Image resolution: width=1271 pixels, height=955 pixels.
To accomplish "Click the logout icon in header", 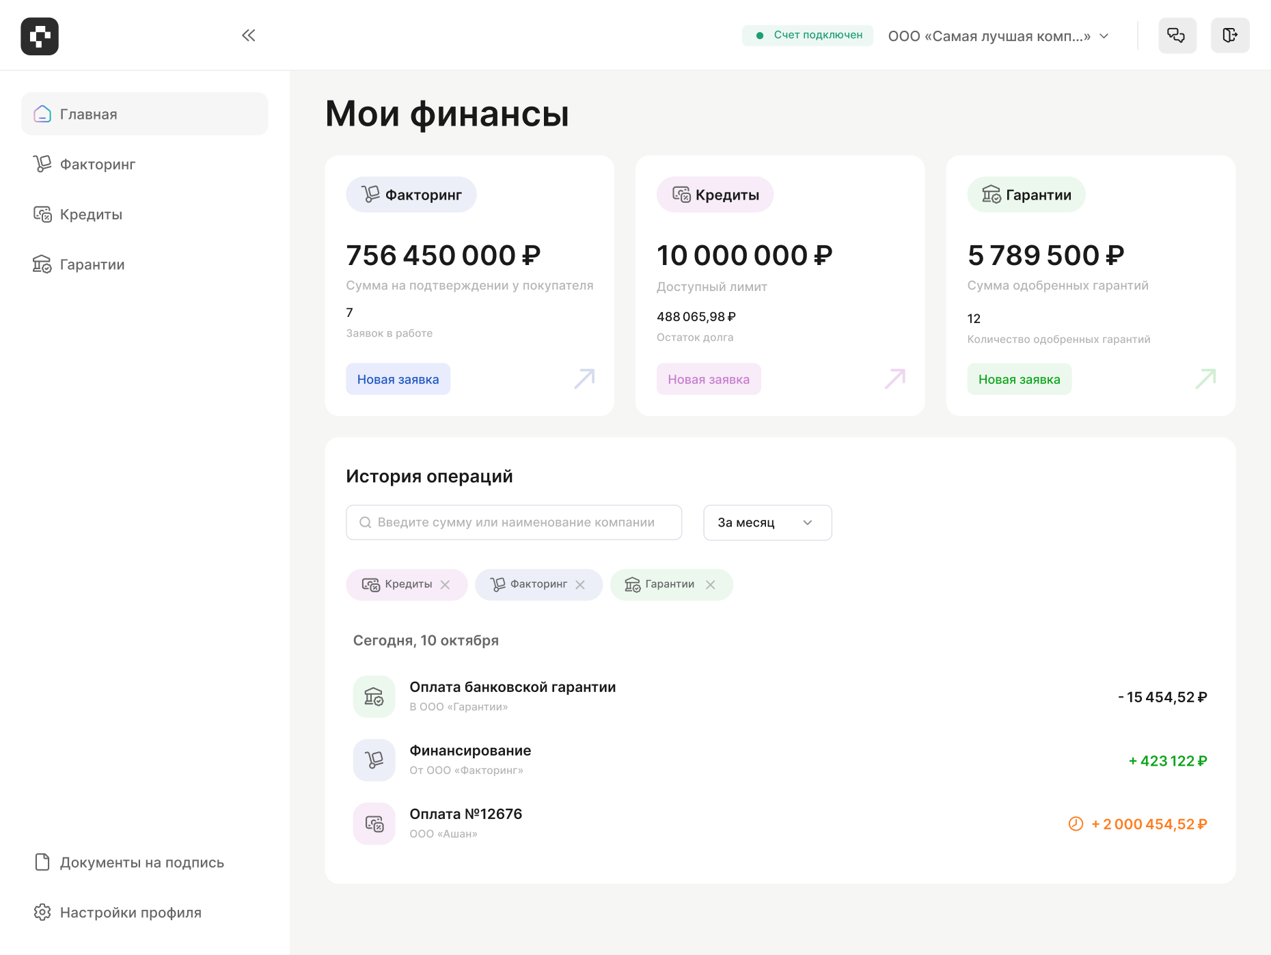I will pyautogui.click(x=1229, y=36).
